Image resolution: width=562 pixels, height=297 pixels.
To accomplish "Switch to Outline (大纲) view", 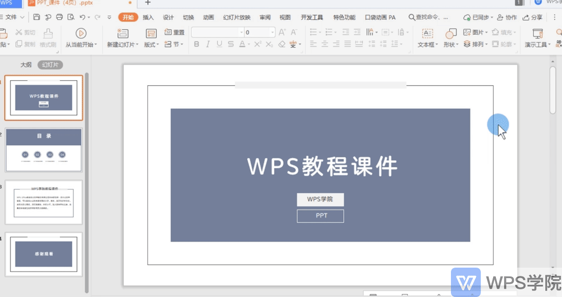I will coord(26,65).
